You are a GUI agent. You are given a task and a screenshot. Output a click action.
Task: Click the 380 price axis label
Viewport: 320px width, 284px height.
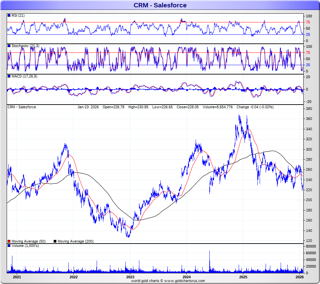309,109
